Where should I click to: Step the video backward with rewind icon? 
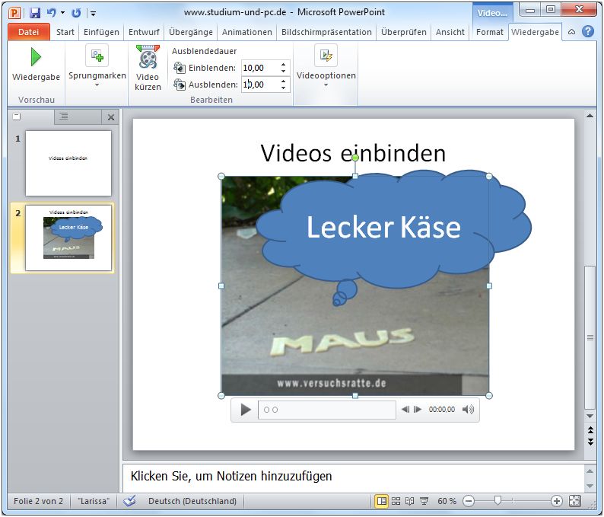click(405, 410)
